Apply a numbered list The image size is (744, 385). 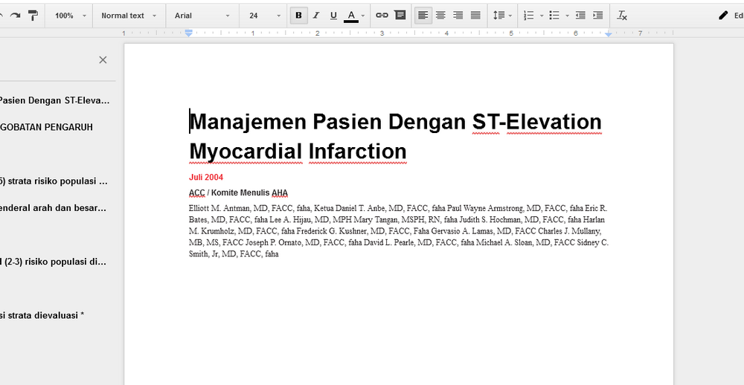(529, 16)
